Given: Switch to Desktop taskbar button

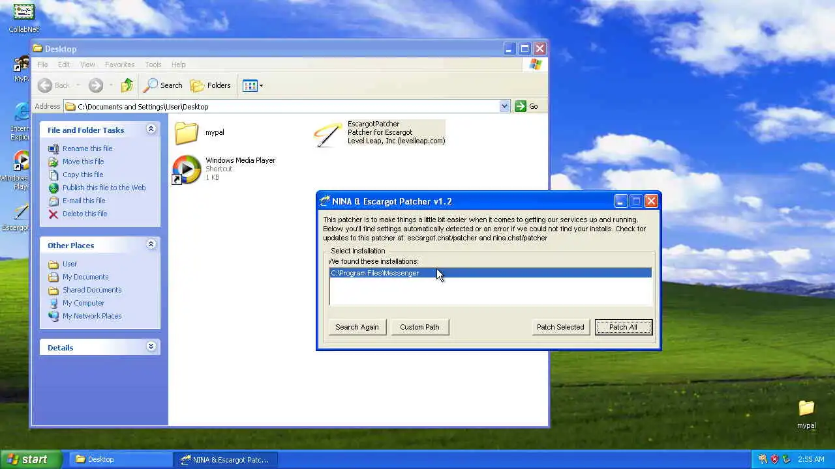Looking at the screenshot, I should click(121, 459).
